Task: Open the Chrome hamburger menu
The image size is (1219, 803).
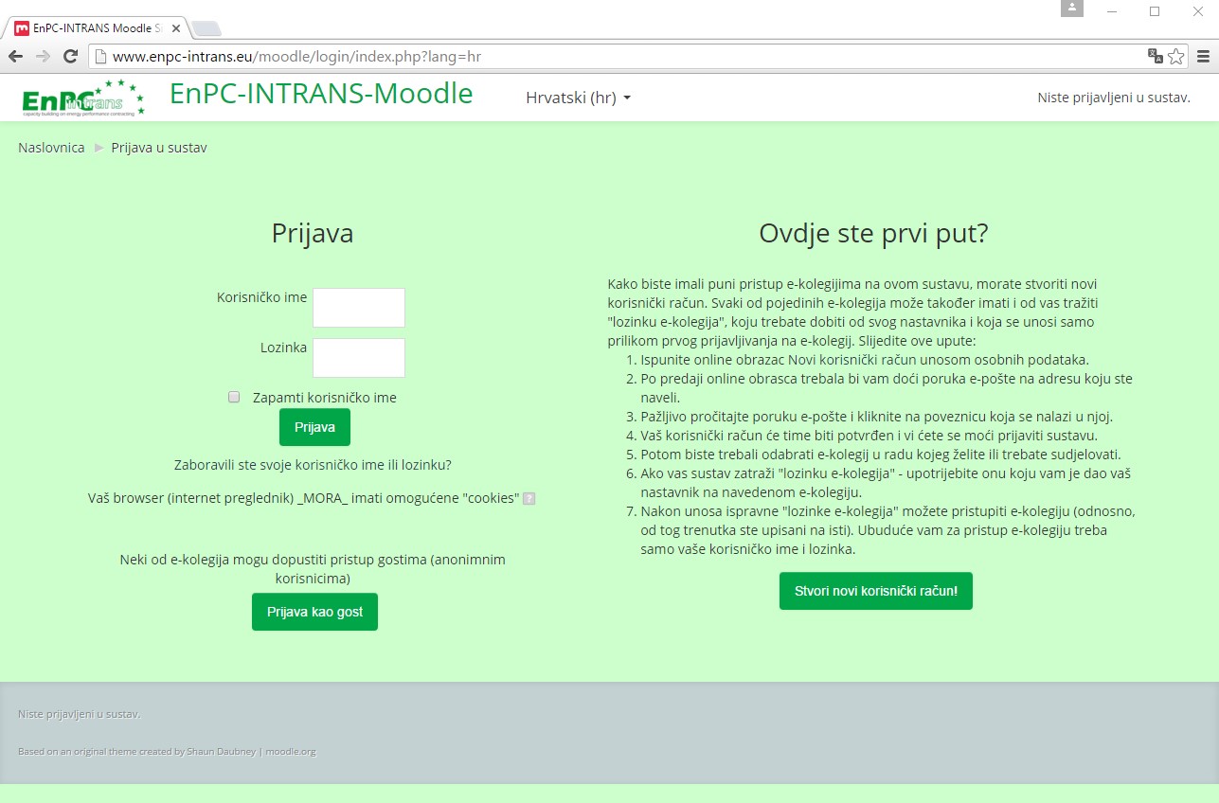Action: [1203, 57]
